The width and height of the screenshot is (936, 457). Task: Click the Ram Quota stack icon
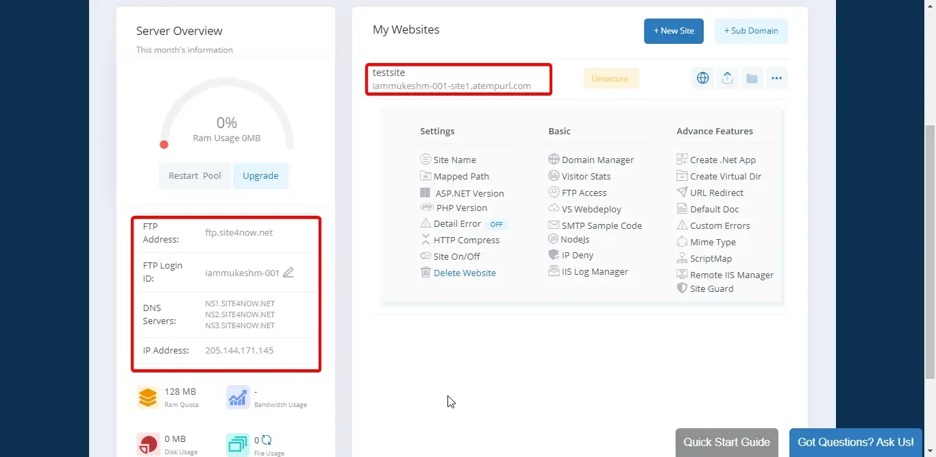coord(147,397)
